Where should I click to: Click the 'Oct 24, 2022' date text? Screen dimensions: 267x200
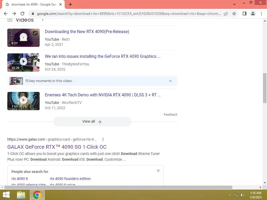(55, 69)
